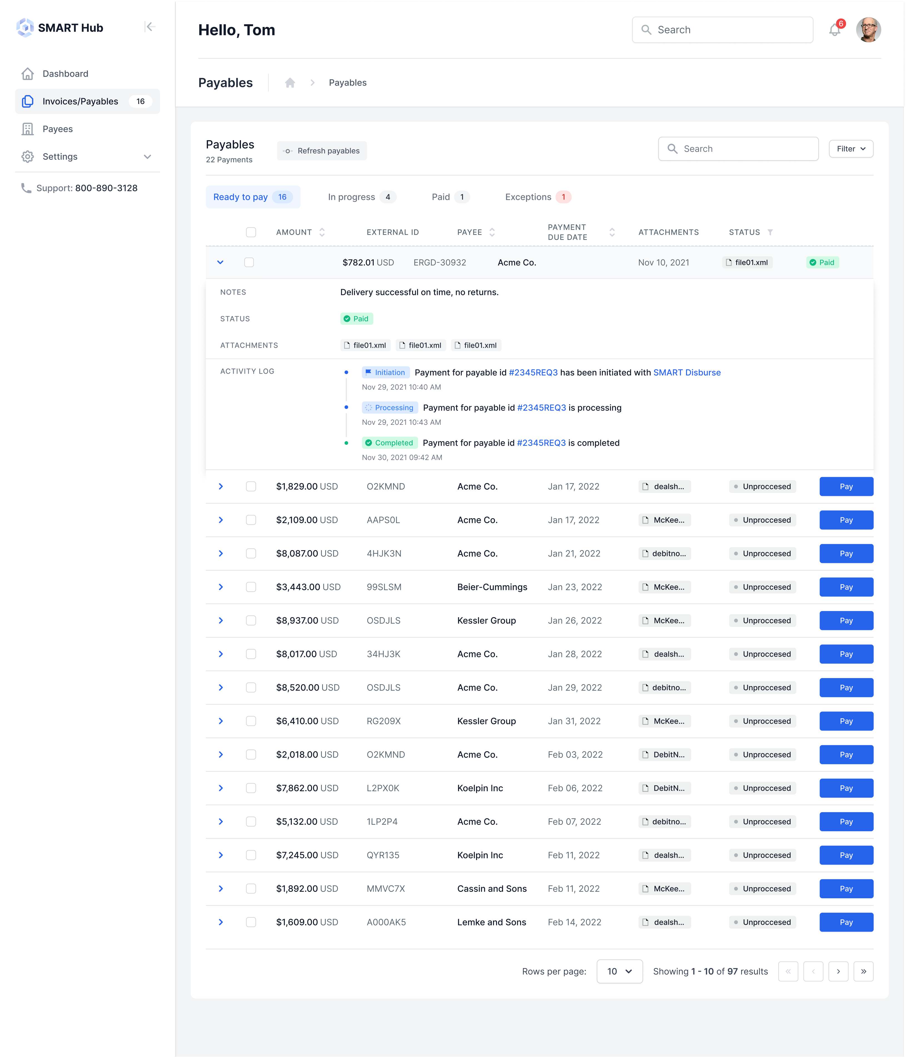This screenshot has width=906, height=1057.
Task: Go to the last page of results
Action: [863, 971]
